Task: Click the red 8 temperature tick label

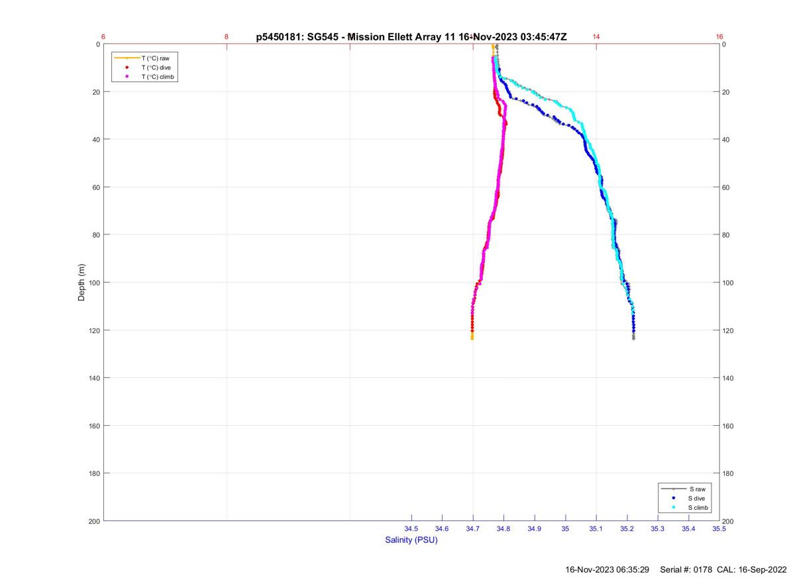Action: 227,37
